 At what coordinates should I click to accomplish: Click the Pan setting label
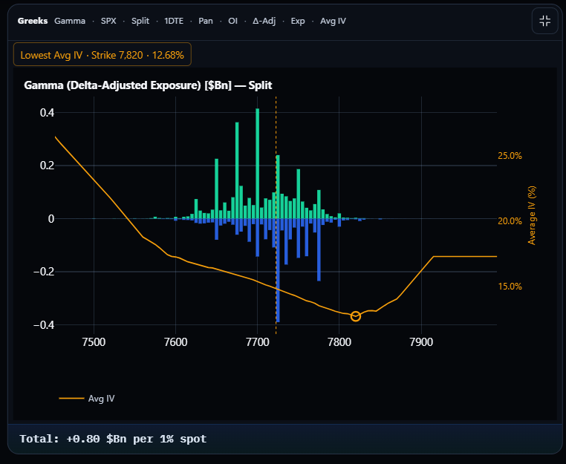coord(206,21)
